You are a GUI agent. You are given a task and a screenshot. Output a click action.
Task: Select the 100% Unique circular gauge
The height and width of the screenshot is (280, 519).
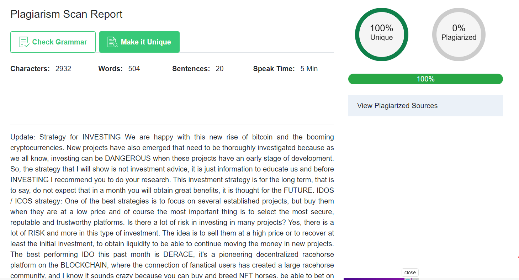coord(382,35)
